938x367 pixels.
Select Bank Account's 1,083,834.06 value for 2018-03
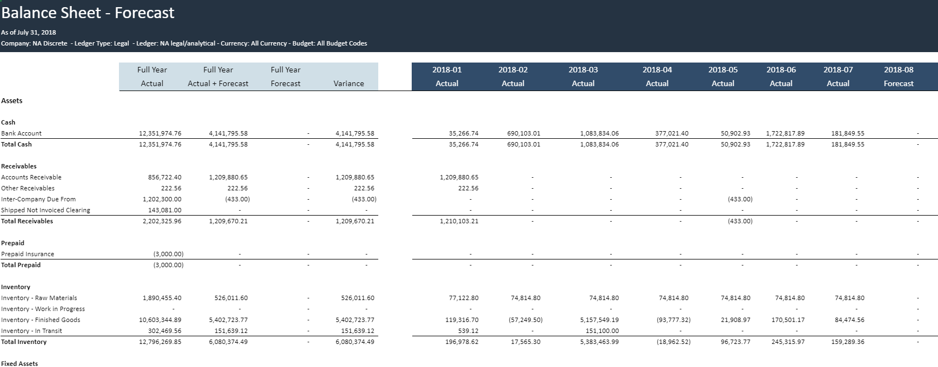(599, 133)
